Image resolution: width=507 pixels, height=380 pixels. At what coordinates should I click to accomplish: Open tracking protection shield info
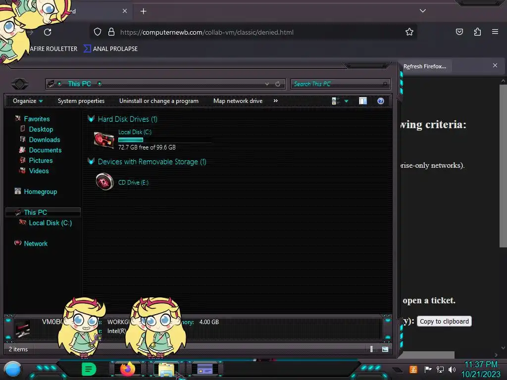[x=98, y=32]
